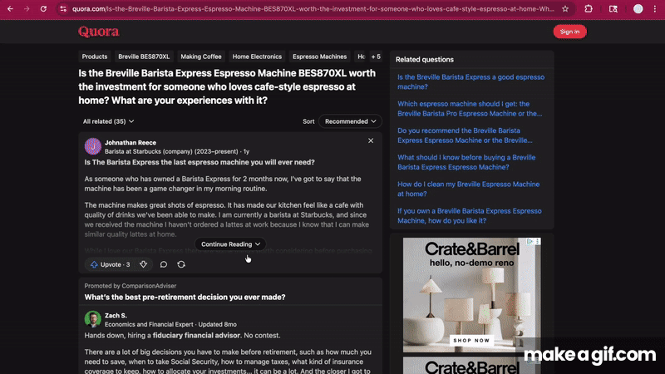Click the Quora logo
The height and width of the screenshot is (374, 665).
tap(98, 32)
